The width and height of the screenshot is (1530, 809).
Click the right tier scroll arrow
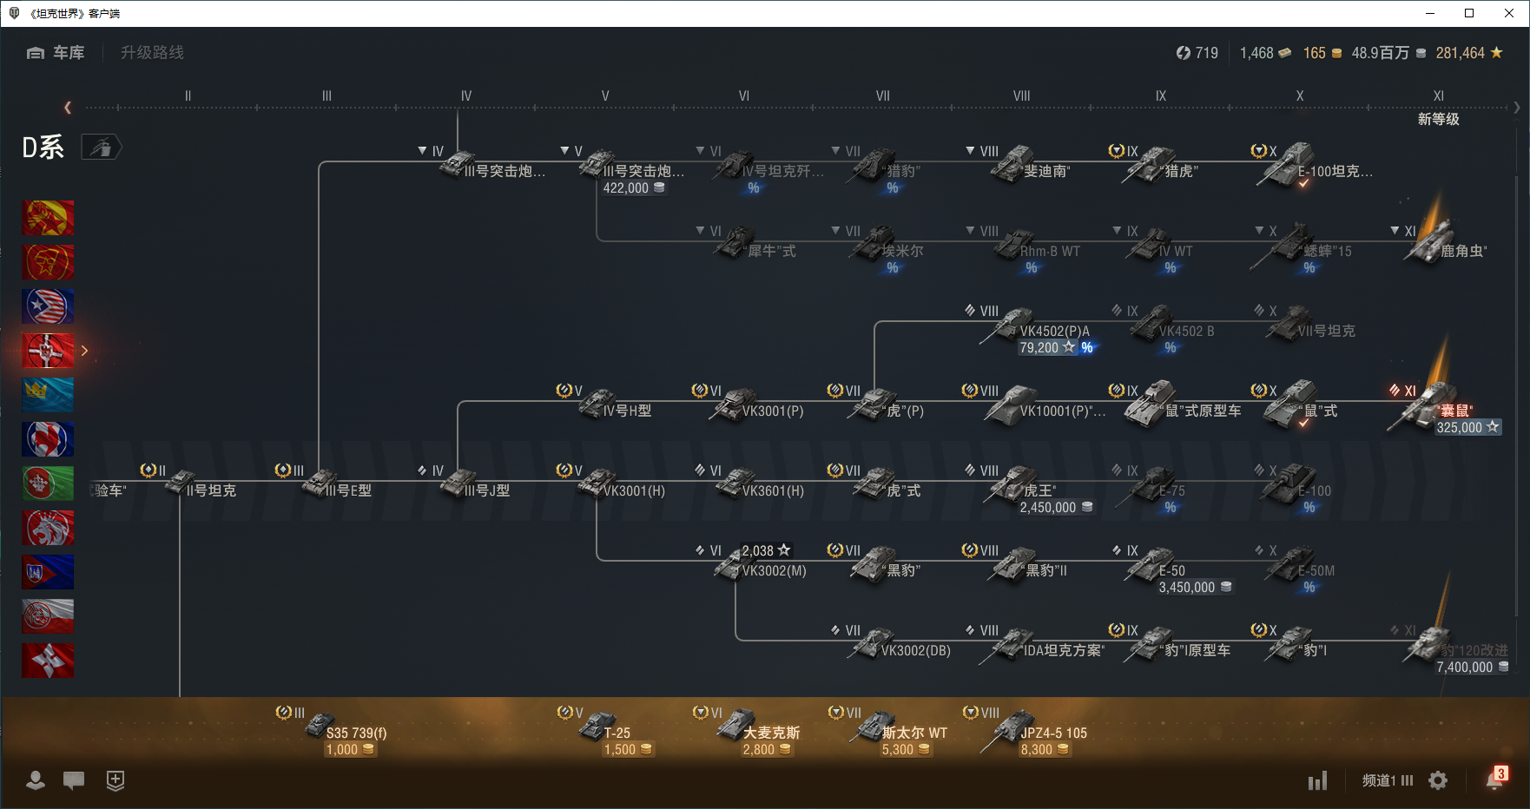(1516, 108)
